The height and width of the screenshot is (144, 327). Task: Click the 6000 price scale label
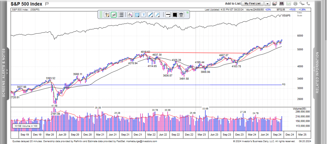pos(300,36)
